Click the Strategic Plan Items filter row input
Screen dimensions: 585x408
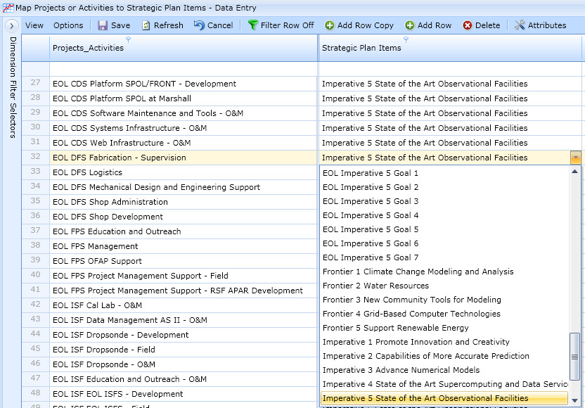point(450,69)
